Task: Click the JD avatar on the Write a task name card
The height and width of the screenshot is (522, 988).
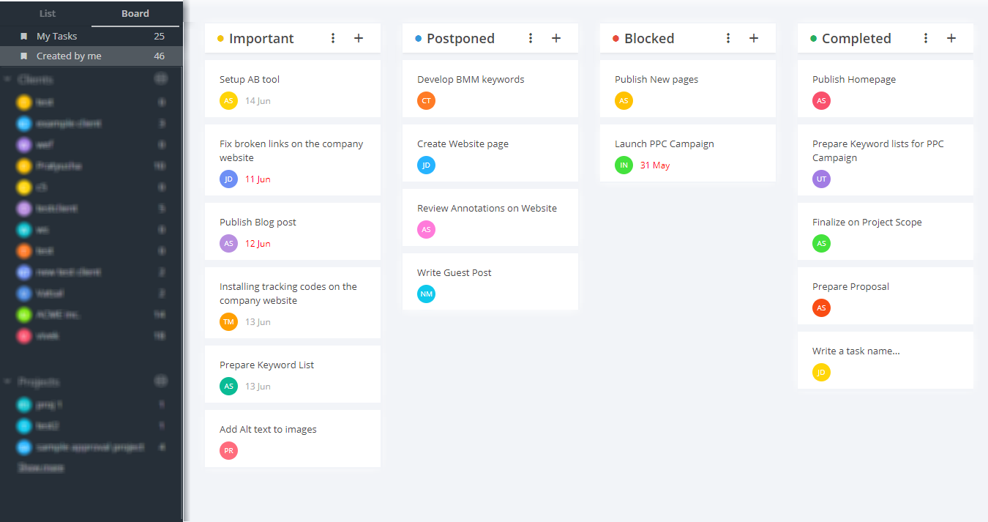Action: pyautogui.click(x=821, y=372)
